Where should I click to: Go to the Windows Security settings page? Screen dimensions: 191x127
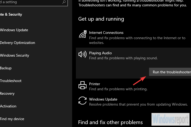15,55
